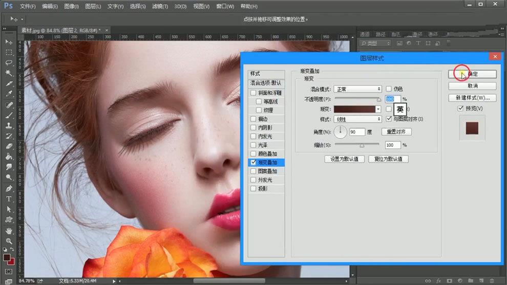Expand the gradient picker arrow
This screenshot has height=285, width=507.
click(378, 109)
